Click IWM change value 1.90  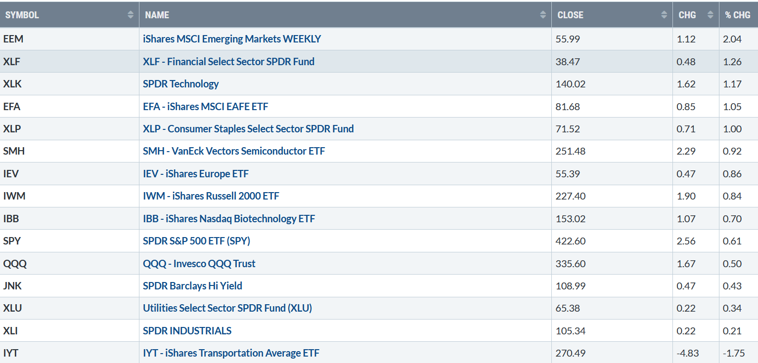[687, 196]
